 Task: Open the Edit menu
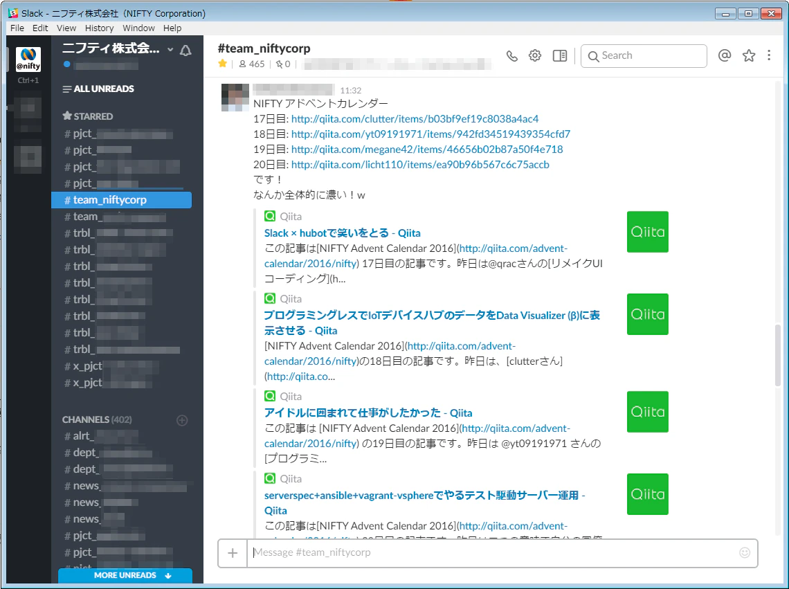(x=40, y=28)
